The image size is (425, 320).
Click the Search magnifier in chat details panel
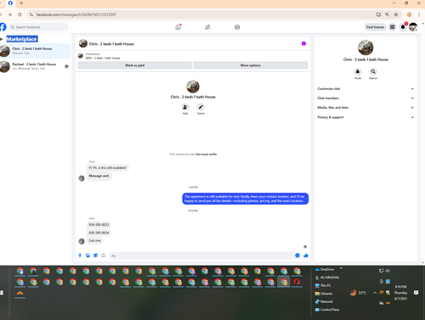[373, 71]
